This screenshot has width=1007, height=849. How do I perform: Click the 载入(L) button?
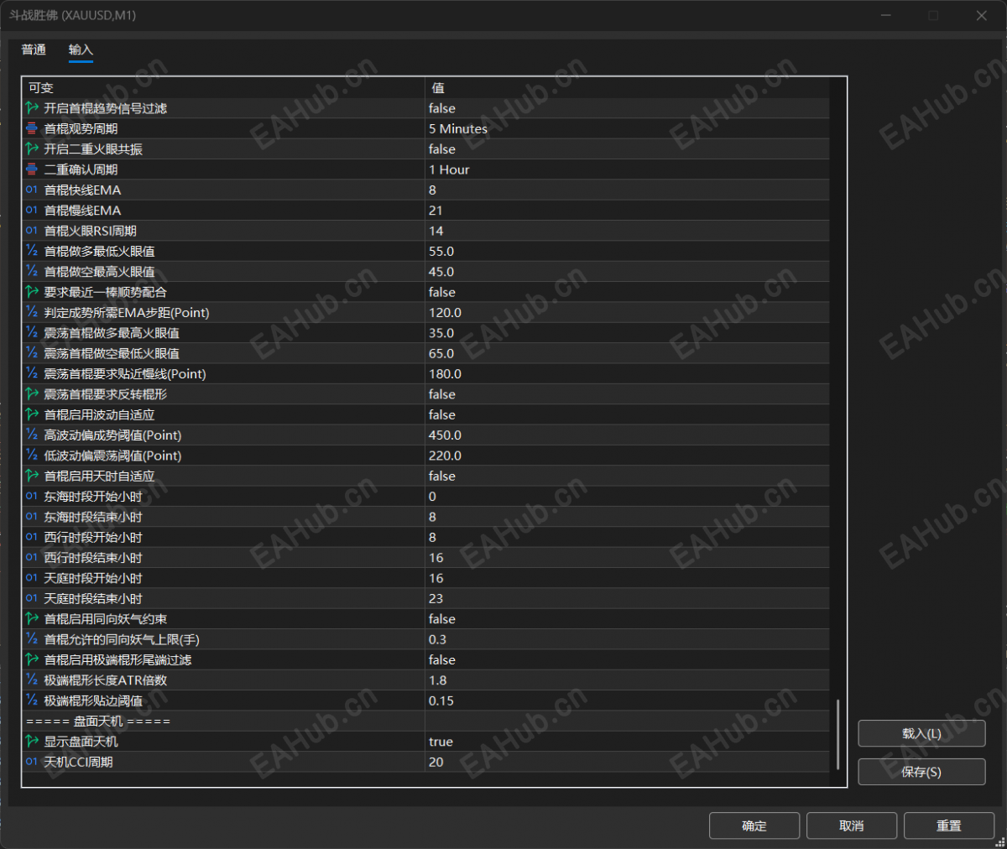[921, 733]
